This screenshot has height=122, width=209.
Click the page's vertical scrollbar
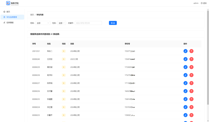[x=208, y=57]
